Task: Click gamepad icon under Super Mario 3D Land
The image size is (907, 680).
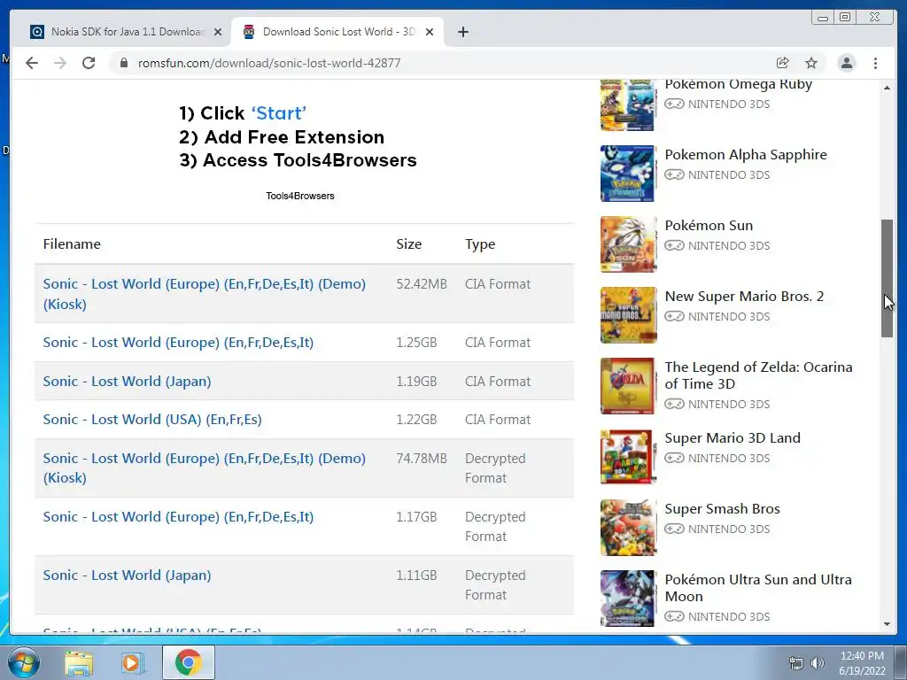Action: pos(674,458)
